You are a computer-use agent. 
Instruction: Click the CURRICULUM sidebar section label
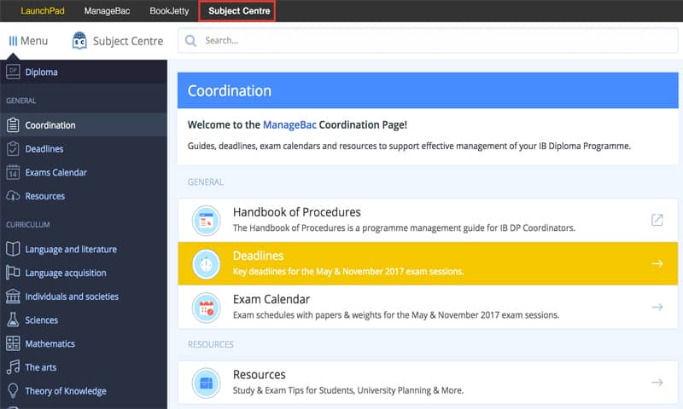pos(28,225)
